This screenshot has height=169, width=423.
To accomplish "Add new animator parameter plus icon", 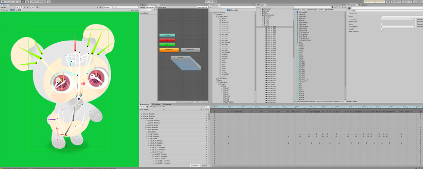I will coord(156,10).
